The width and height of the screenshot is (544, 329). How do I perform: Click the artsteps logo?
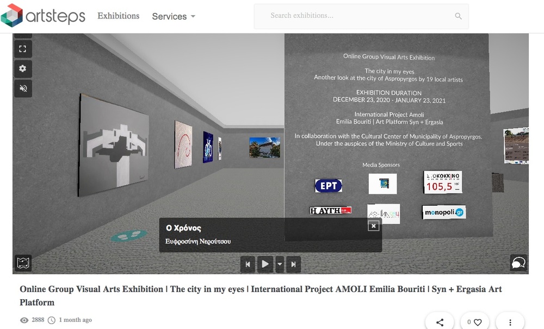43,16
